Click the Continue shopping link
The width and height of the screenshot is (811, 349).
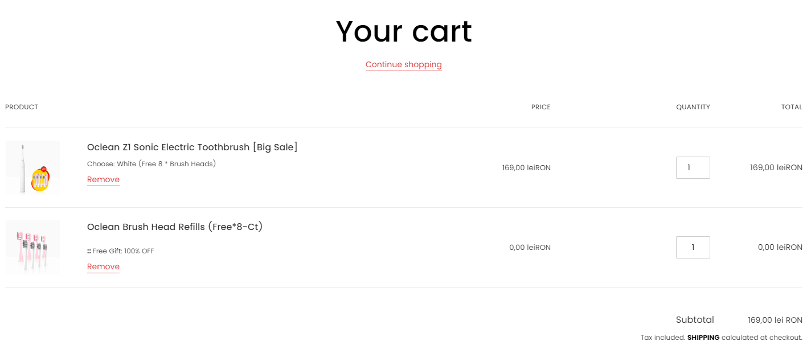403,64
